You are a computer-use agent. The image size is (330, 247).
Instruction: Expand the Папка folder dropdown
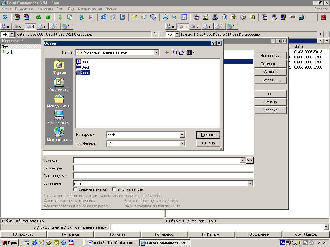156,52
